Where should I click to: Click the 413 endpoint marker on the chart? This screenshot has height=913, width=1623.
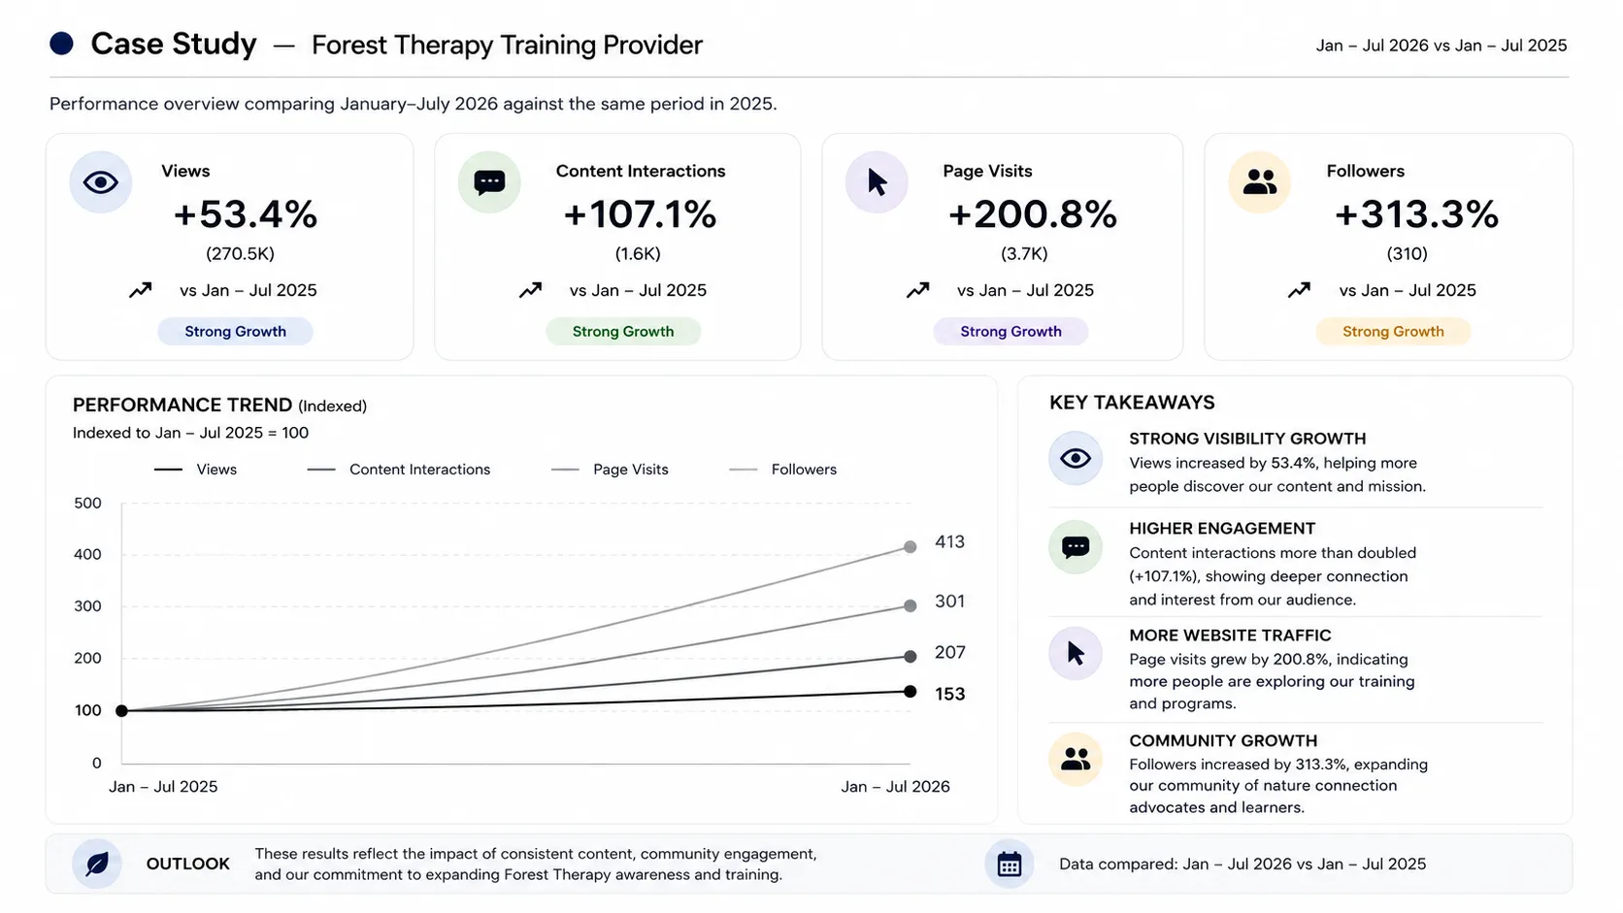910,547
